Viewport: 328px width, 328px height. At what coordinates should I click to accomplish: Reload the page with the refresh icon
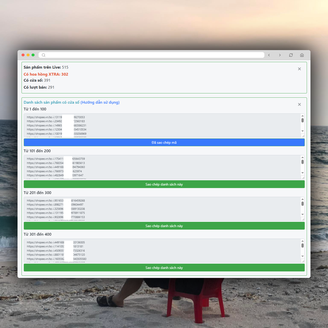click(291, 55)
